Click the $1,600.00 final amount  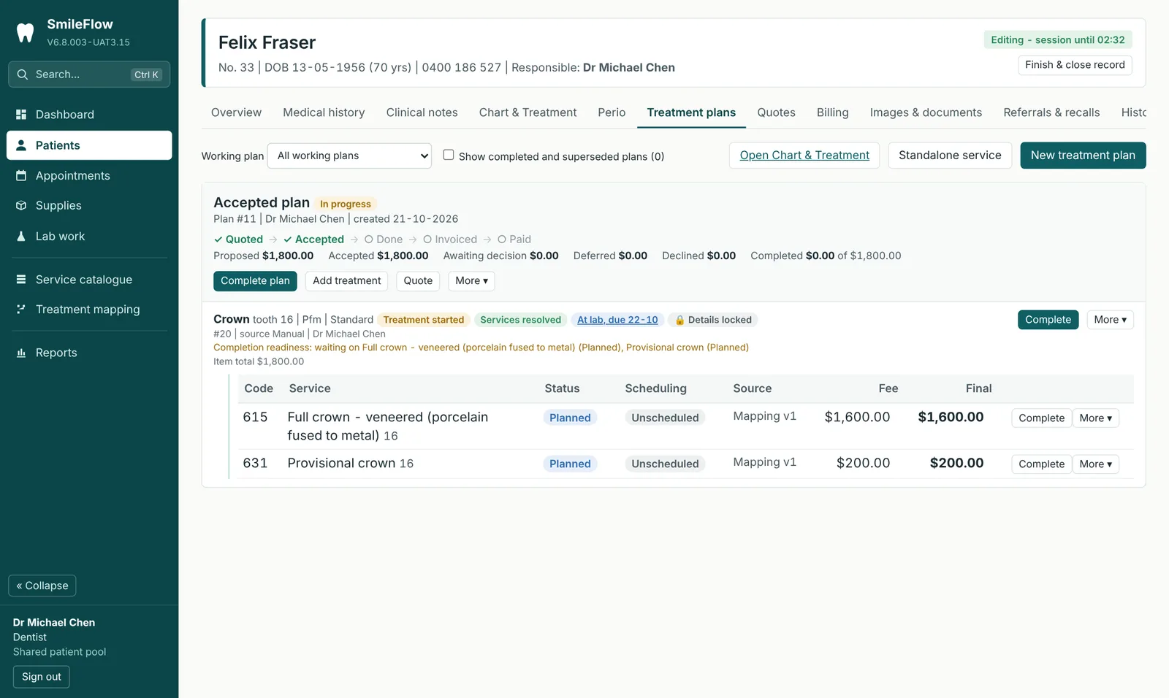click(951, 417)
